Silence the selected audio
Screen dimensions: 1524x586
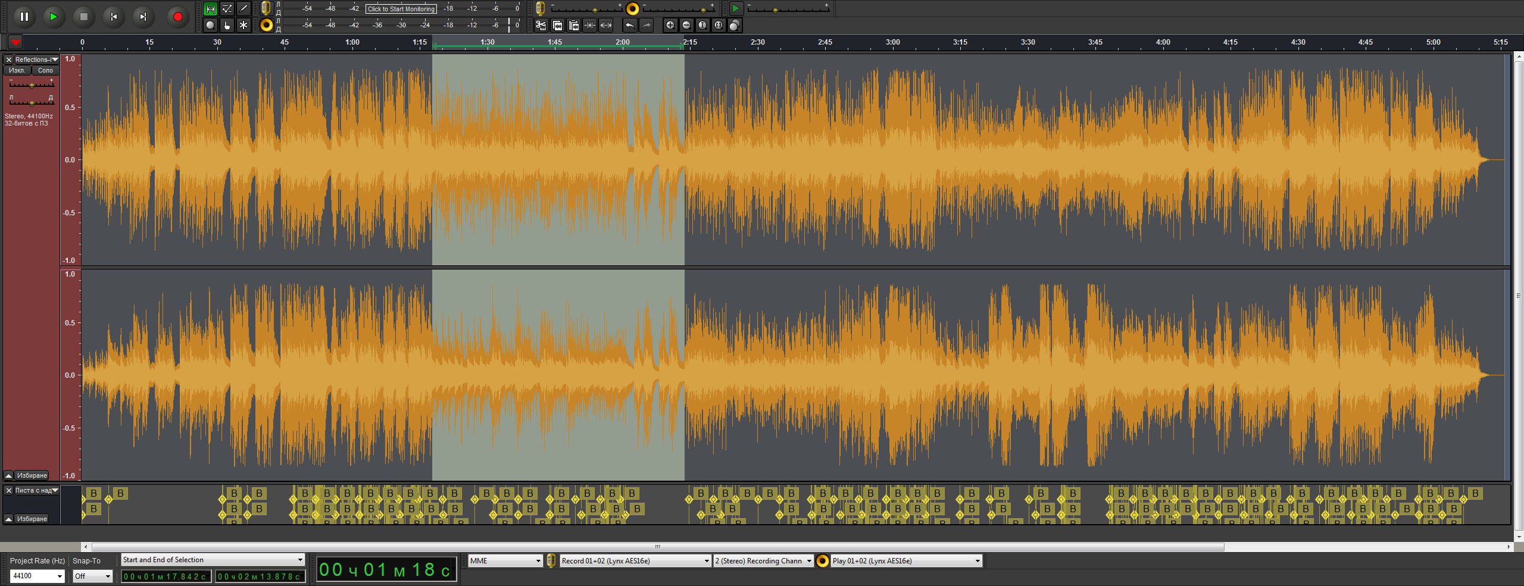606,25
